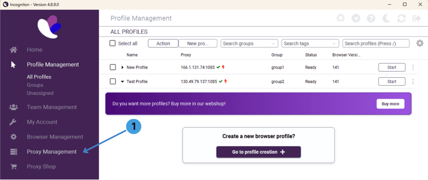Open the Search groups dropdown
This screenshot has width=428, height=180.
(x=250, y=43)
